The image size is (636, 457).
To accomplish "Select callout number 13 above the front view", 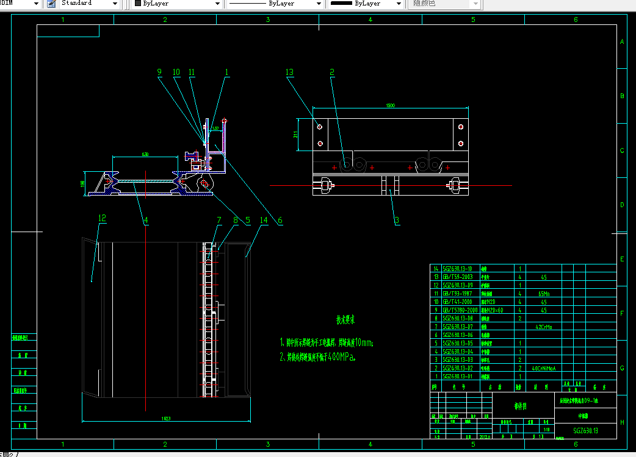I will [289, 72].
